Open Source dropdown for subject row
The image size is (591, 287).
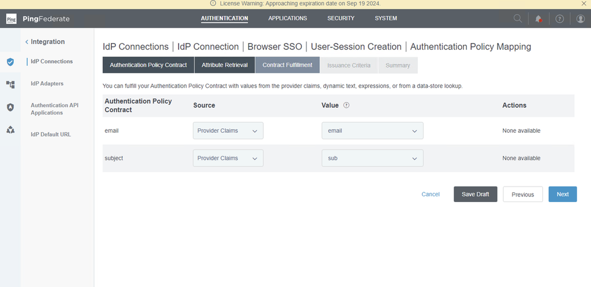click(228, 158)
